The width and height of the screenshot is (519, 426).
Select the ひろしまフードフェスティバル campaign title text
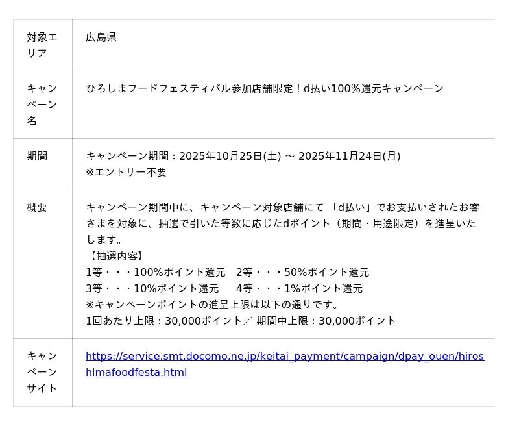(265, 88)
